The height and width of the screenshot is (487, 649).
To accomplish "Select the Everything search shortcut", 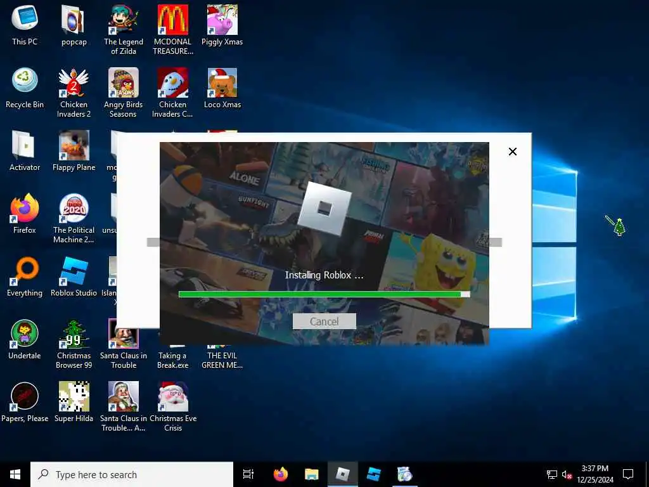I will [x=25, y=276].
